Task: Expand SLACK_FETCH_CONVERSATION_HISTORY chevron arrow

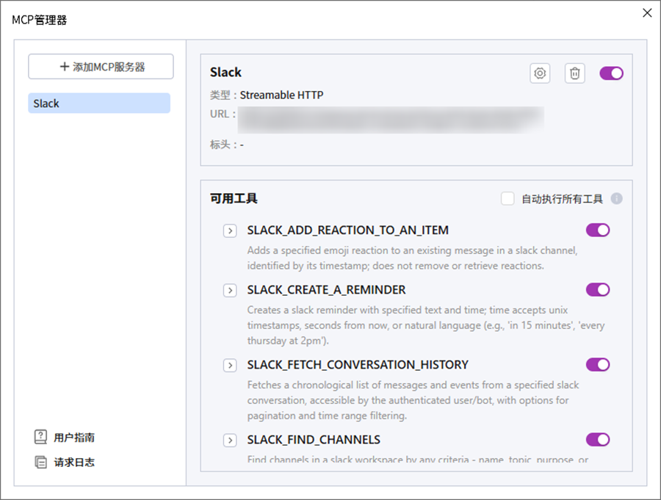Action: [x=230, y=366]
